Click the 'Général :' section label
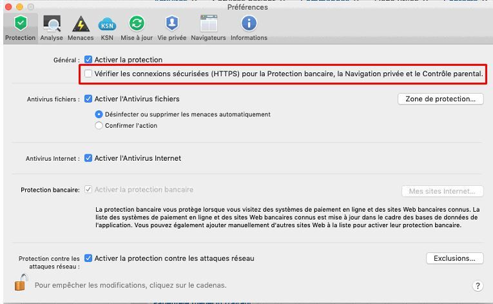 [x=66, y=60]
